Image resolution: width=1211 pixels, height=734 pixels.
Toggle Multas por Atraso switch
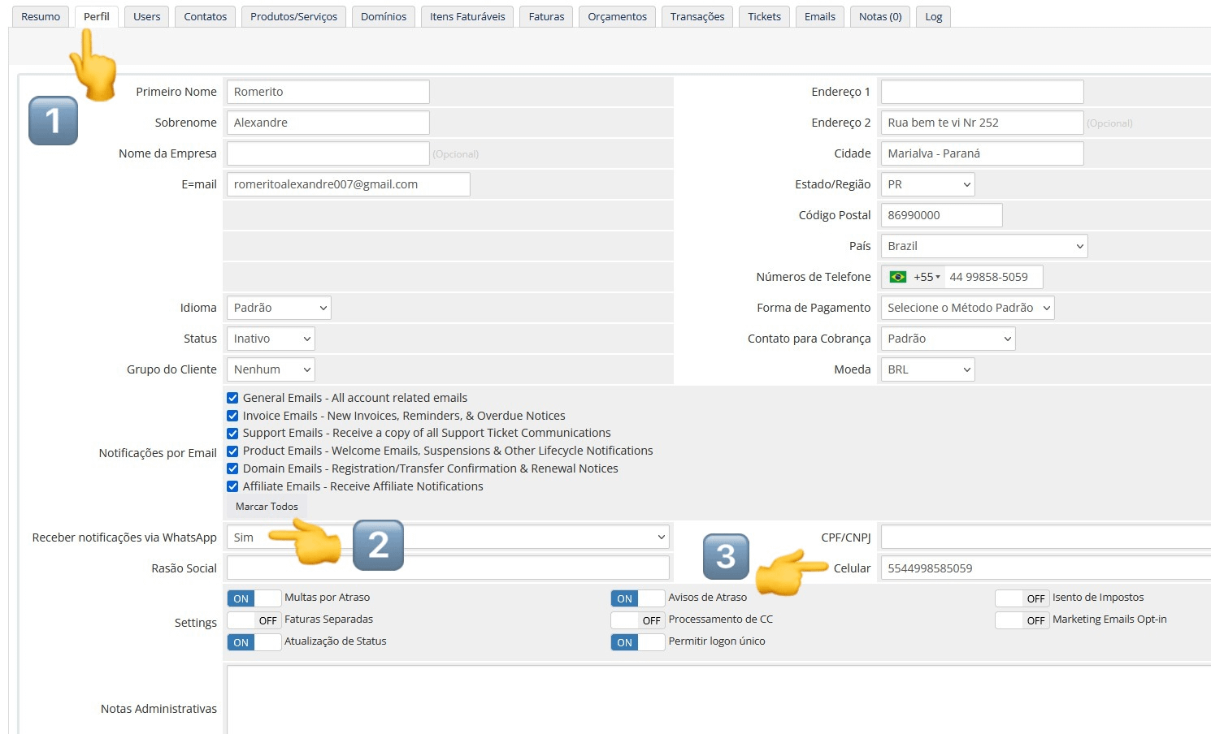pos(254,598)
